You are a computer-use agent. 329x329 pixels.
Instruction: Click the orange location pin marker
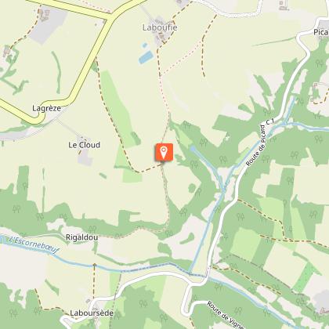164,152
